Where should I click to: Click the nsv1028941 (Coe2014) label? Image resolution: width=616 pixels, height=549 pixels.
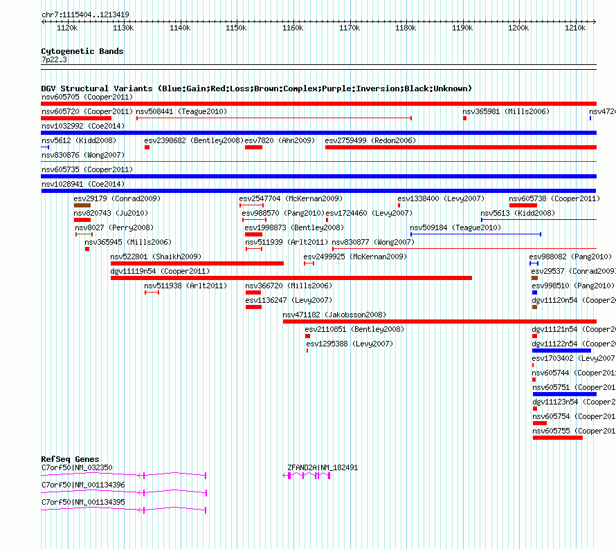click(83, 184)
